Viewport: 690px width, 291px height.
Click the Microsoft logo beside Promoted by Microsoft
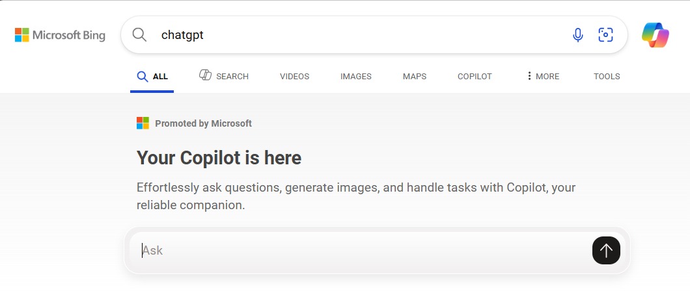coord(143,123)
